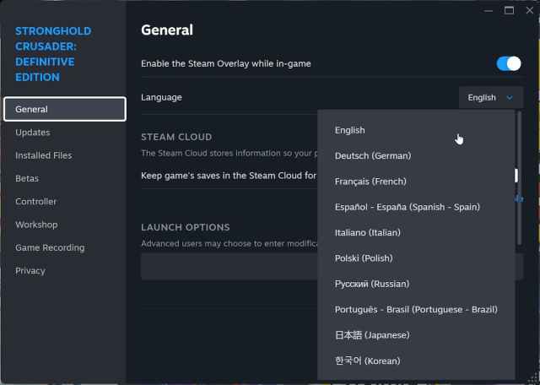Screen dimensions: 540x385
Task: Choose Deutsch (German) language option
Action: [372, 156]
